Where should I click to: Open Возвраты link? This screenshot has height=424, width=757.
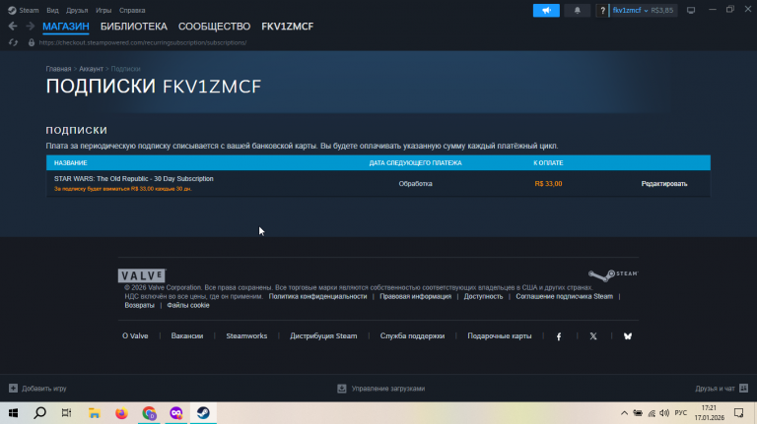140,305
